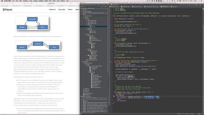
Task: Switch to the DotGenerator.scala editor tab
Action: point(137,6)
